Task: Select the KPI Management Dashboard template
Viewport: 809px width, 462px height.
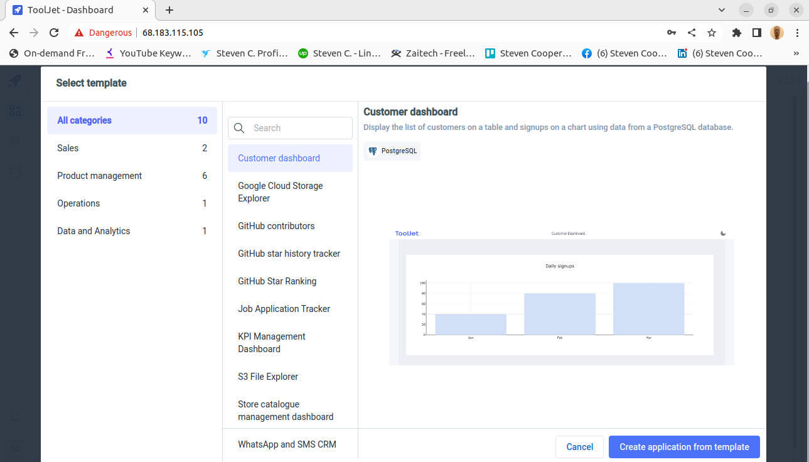Action: (x=290, y=343)
